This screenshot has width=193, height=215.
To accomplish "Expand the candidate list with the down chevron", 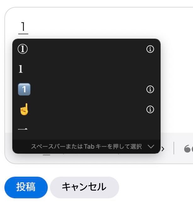I will 151,146.
